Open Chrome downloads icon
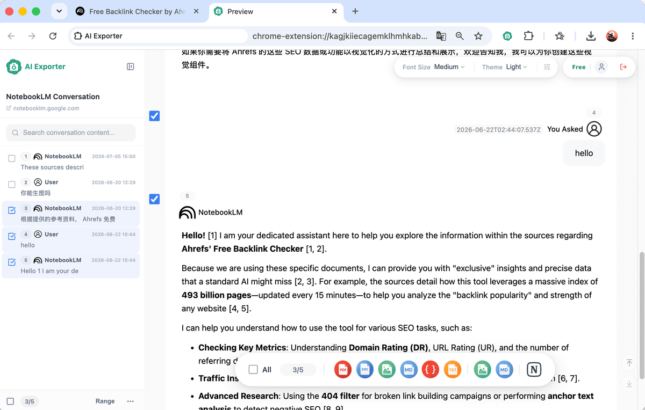 point(591,36)
